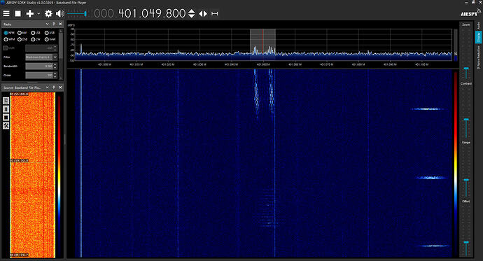Screen dimensions: 483x261
Task: Click the frequency readout 401.049.800
Action: [x=152, y=13]
